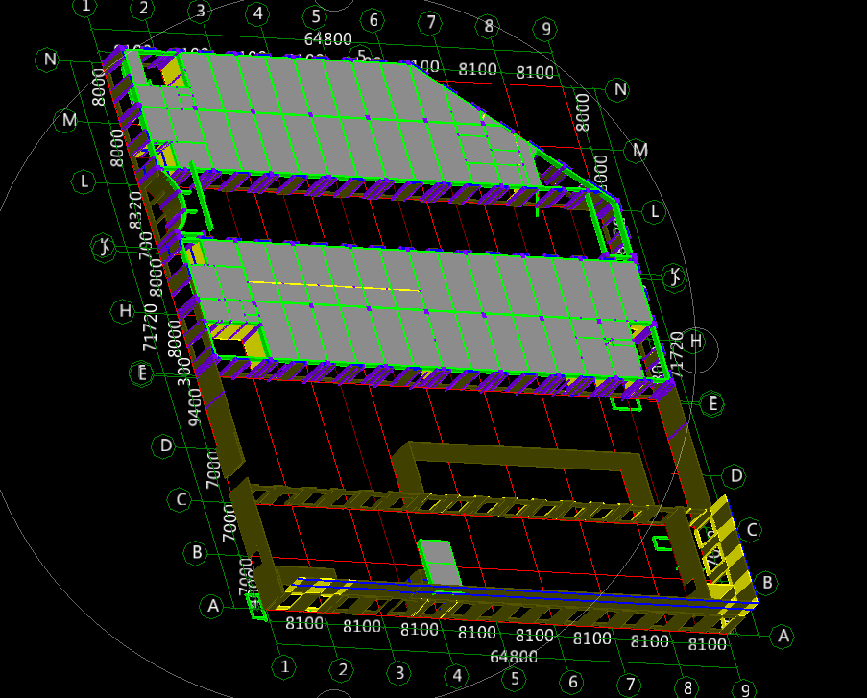This screenshot has width=867, height=698.
Task: Select grid bubble 7 in the upper row
Action: click(431, 23)
